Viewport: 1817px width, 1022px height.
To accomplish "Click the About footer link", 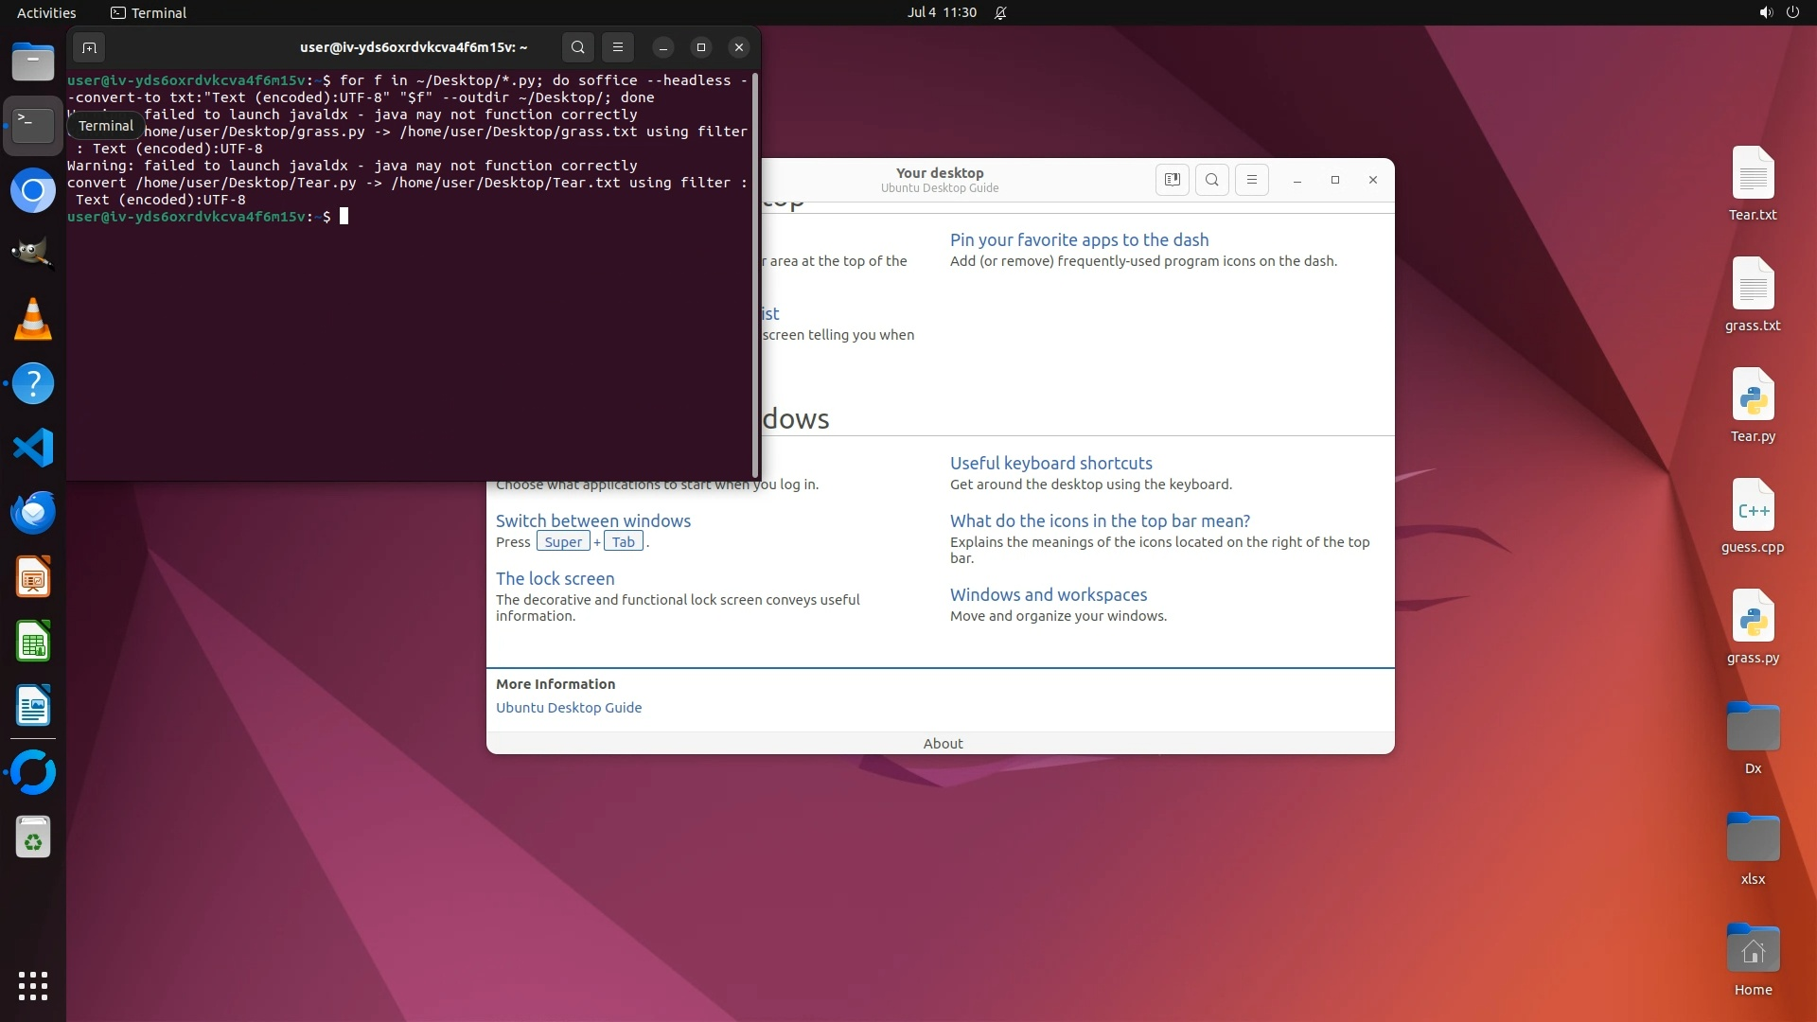I will point(943,744).
